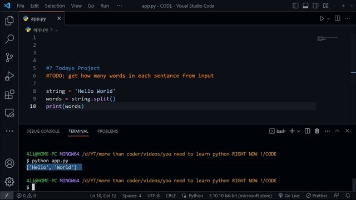
Task: Click the minimap code preview
Action: click(327, 38)
